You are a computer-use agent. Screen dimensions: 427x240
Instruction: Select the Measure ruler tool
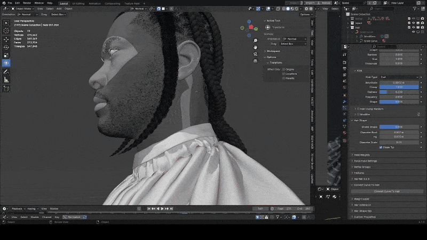[6, 79]
